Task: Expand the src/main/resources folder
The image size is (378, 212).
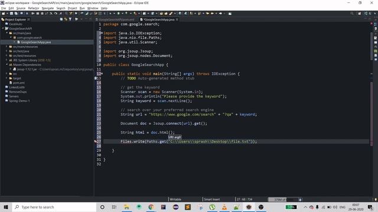Action: coord(7,47)
